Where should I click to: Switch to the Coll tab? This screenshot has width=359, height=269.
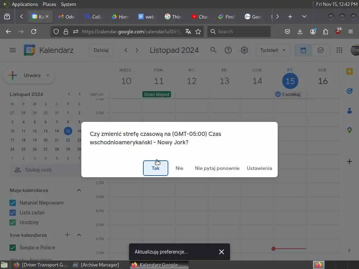(93, 17)
